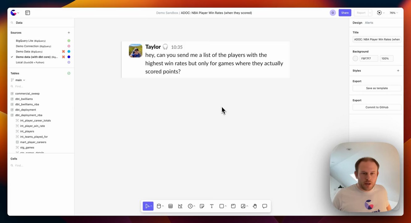Open the shape tool options chevron

point(226,206)
